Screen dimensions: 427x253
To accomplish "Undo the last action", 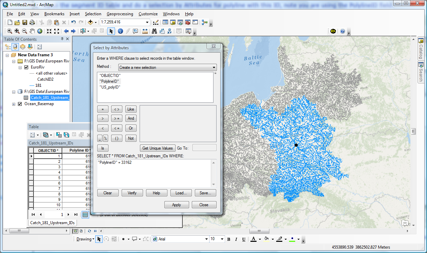I will click(74, 22).
